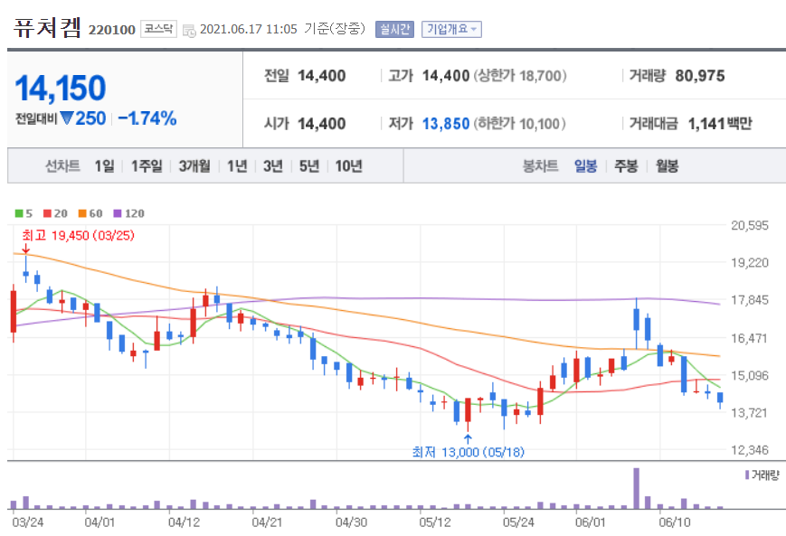Image resolution: width=786 pixels, height=536 pixels.
Task: Click the 2021.06.17 11:05 timestamp text
Action: [249, 29]
